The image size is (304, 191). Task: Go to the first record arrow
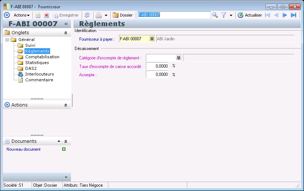click(x=268, y=15)
